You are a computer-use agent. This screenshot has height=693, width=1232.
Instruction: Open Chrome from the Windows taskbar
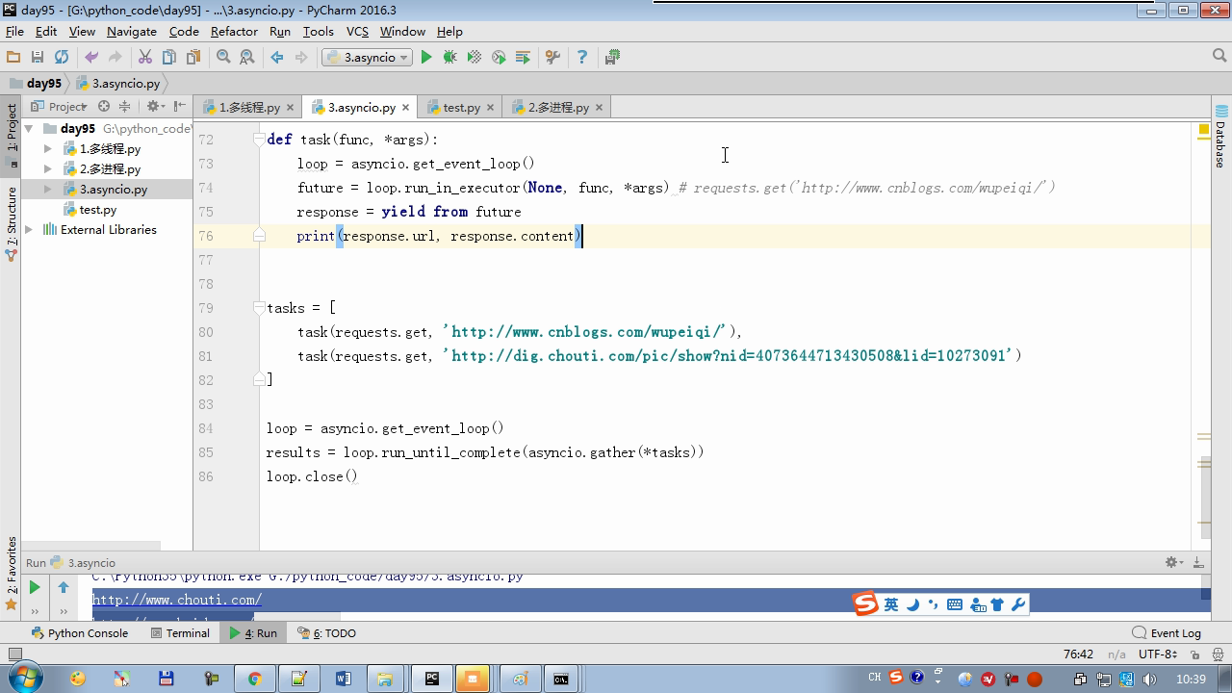pos(254,679)
